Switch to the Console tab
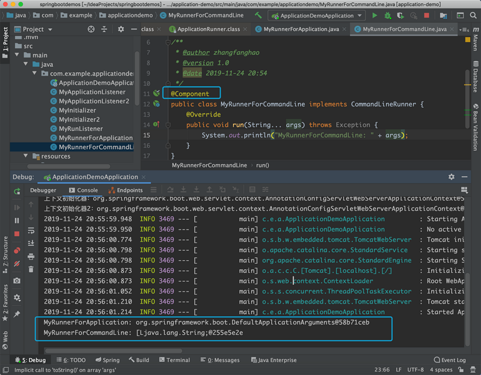The height and width of the screenshot is (375, 481). (x=87, y=190)
